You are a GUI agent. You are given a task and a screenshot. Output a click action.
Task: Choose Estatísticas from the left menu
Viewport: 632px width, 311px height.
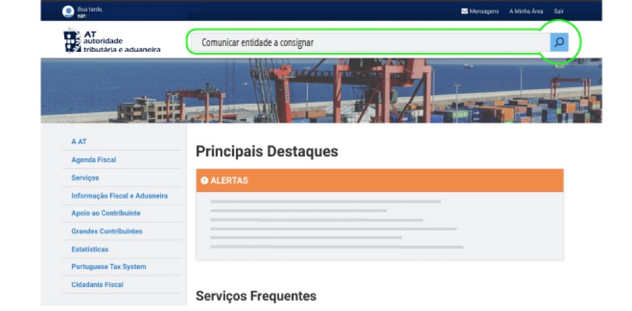click(x=90, y=249)
